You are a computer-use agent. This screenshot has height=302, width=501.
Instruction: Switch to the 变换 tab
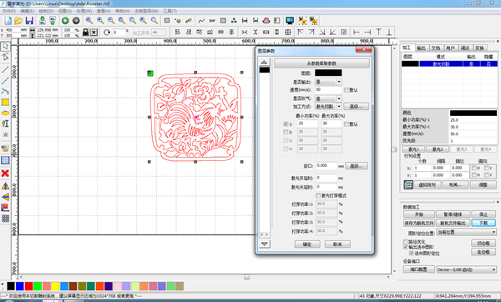pos(479,48)
